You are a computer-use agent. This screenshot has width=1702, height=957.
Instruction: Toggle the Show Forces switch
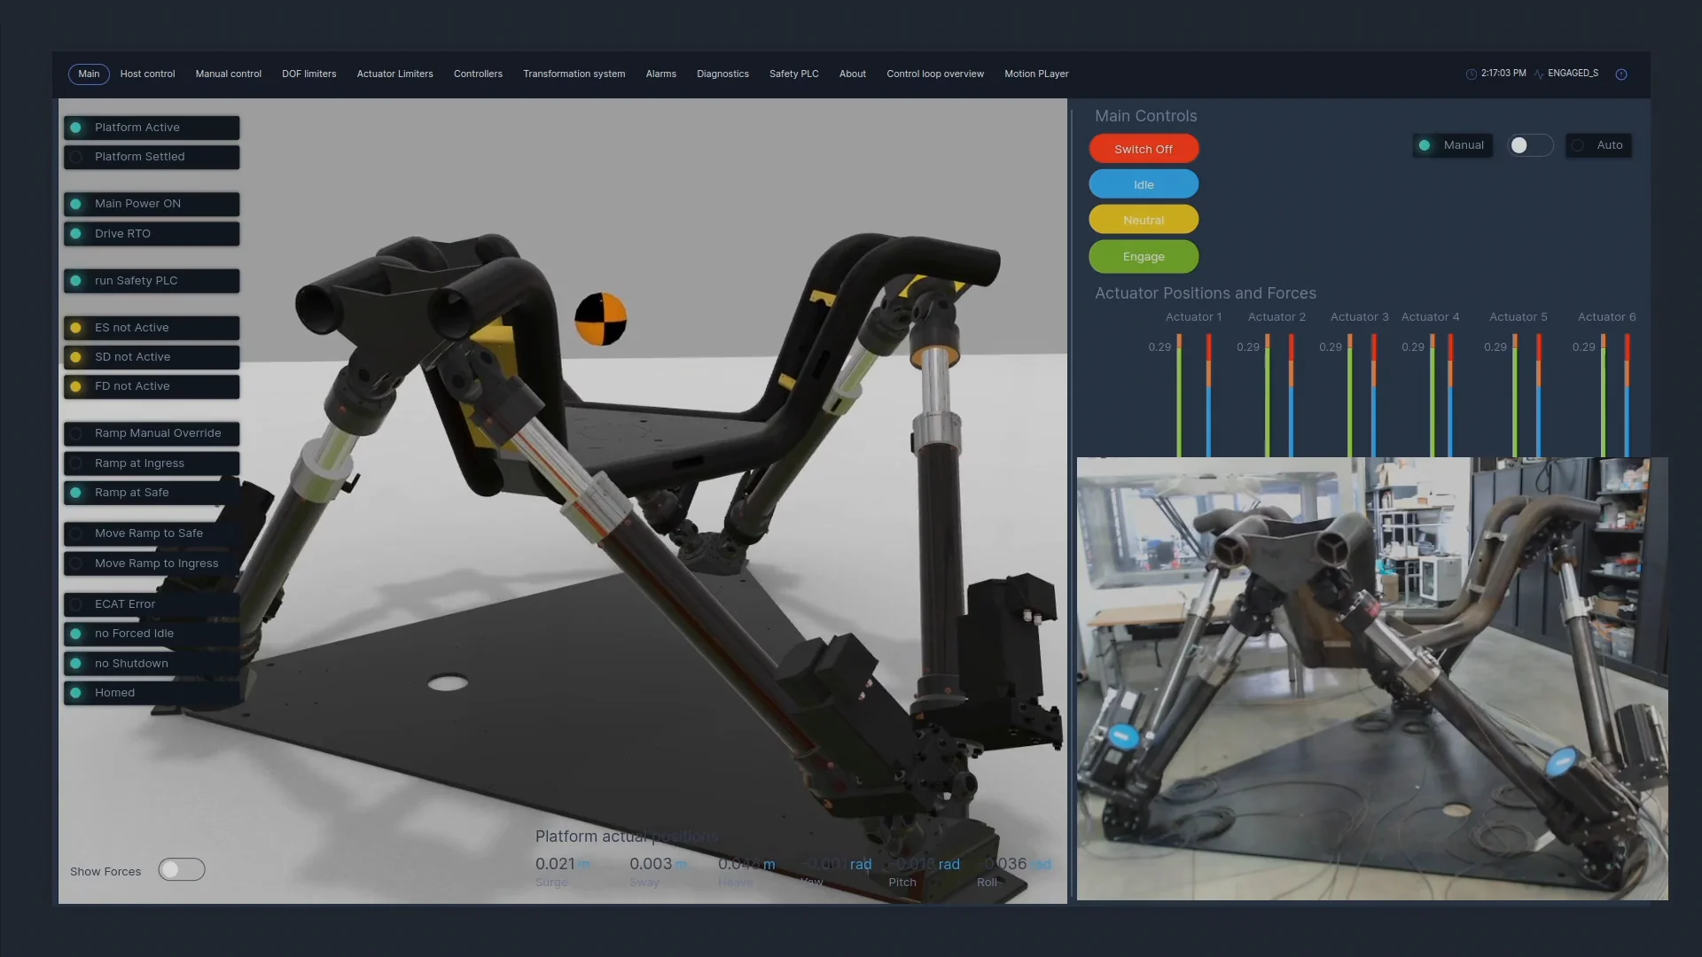tap(182, 870)
